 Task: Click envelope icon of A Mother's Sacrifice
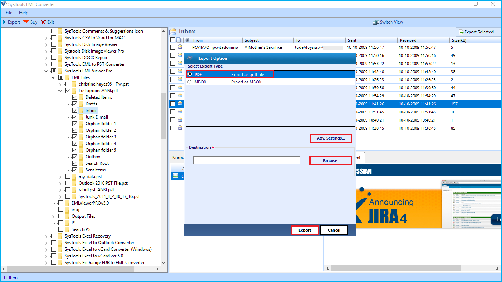tap(180, 47)
